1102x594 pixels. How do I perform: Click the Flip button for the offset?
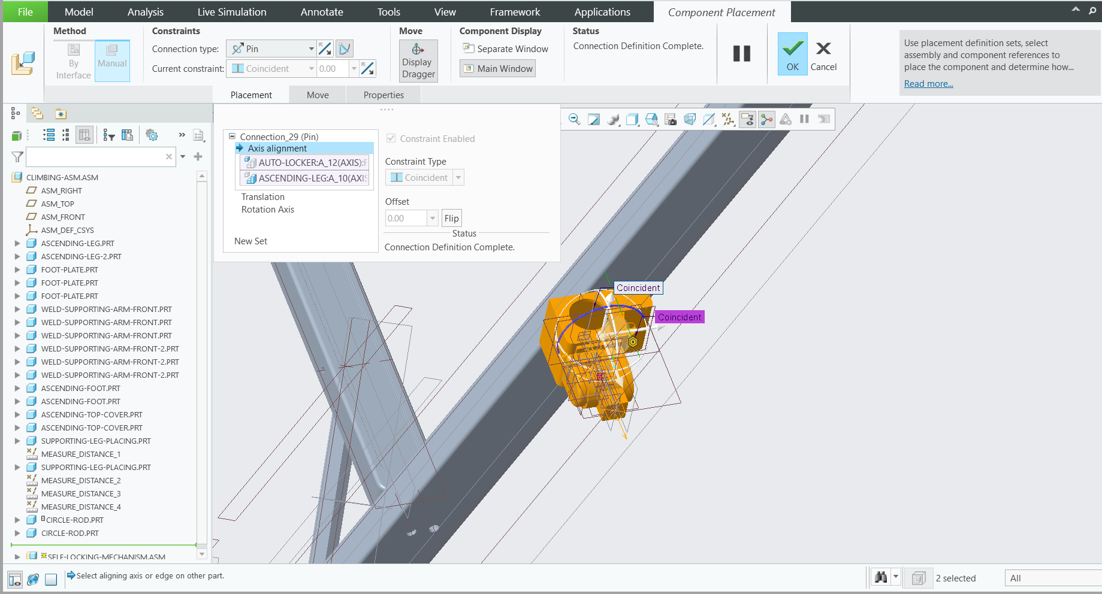[451, 217]
